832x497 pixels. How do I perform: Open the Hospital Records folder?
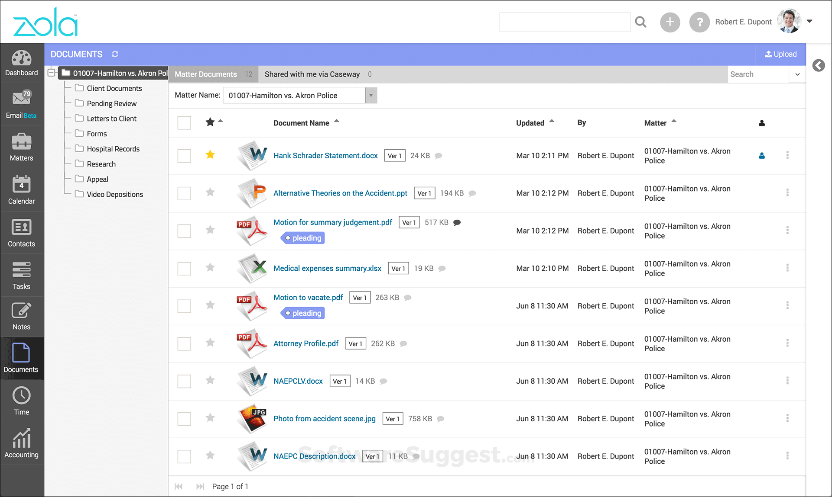coord(113,149)
